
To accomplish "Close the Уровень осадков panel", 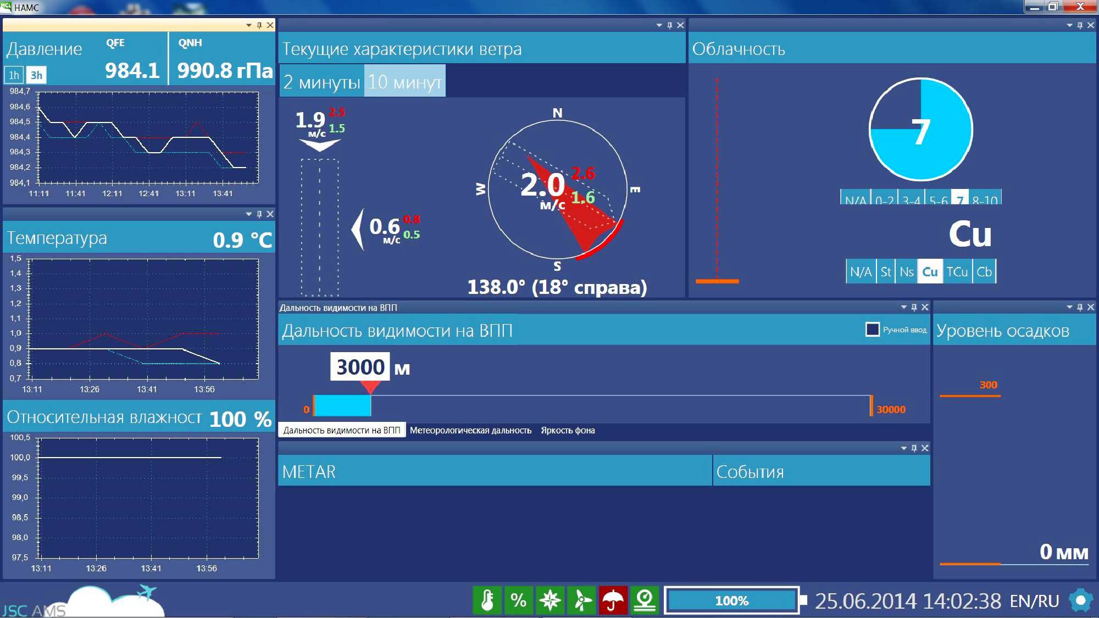I will coord(1091,307).
